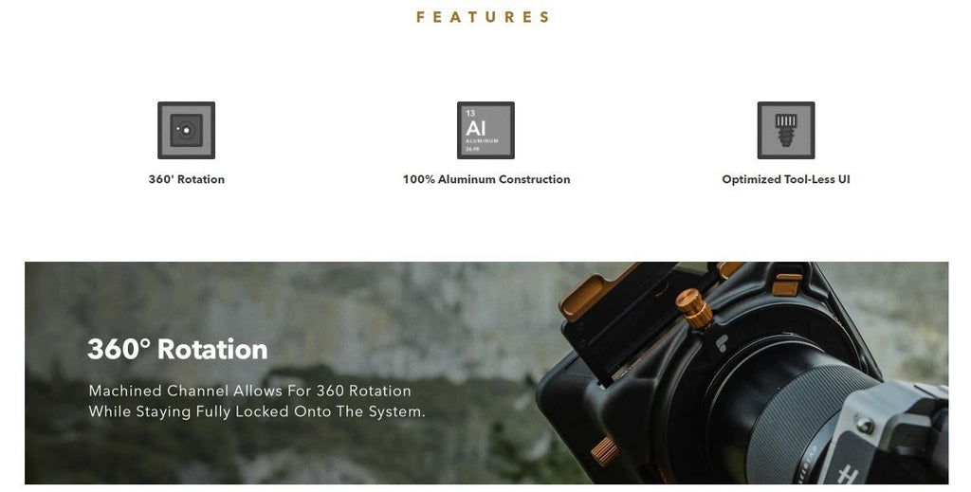Click the large "360° Rotation" banner title
The width and height of the screenshot is (971, 492).
(177, 349)
